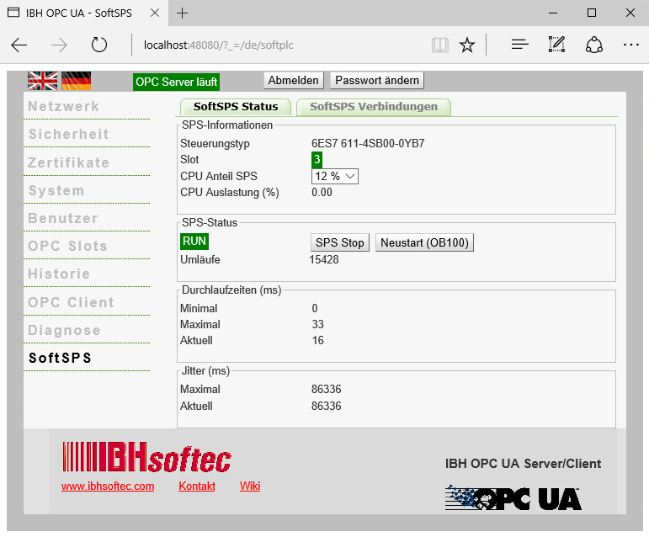Add page to favorites with the star icon

[467, 45]
